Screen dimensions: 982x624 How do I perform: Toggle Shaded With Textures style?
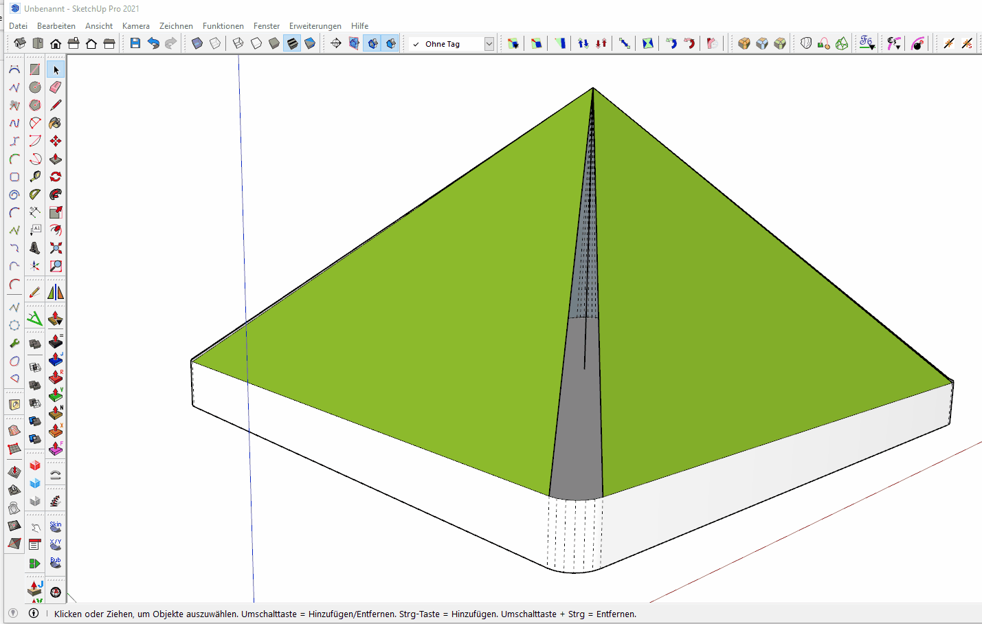(292, 43)
